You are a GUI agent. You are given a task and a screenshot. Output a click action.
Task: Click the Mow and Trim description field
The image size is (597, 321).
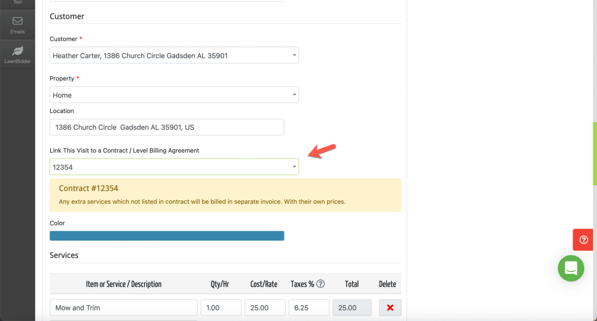tap(124, 308)
